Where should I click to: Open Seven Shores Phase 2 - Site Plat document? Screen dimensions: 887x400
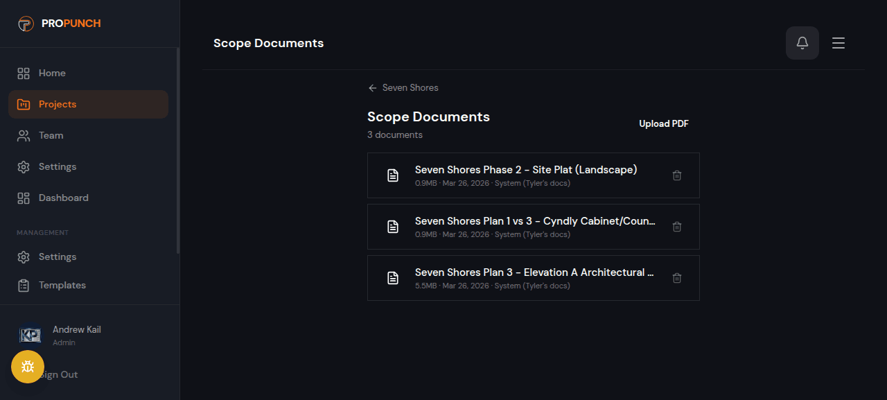point(534,175)
